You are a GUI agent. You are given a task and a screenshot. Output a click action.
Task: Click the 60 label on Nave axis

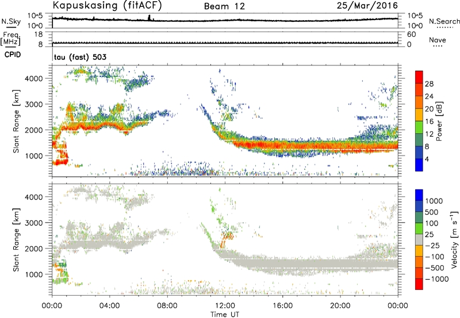pos(411,34)
